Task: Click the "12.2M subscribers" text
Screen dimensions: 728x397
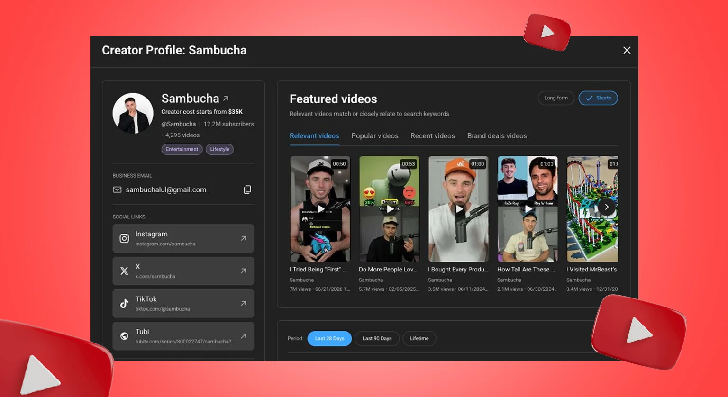Action: 229,124
